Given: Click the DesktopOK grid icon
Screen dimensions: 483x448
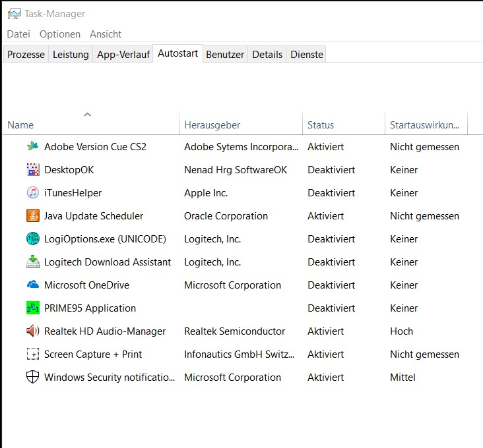Looking at the screenshot, I should 33,169.
